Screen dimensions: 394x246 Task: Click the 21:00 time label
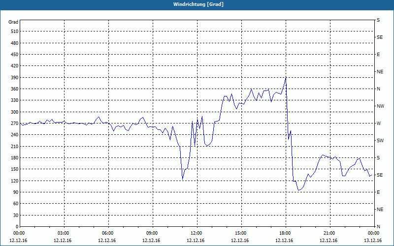pyautogui.click(x=330, y=233)
